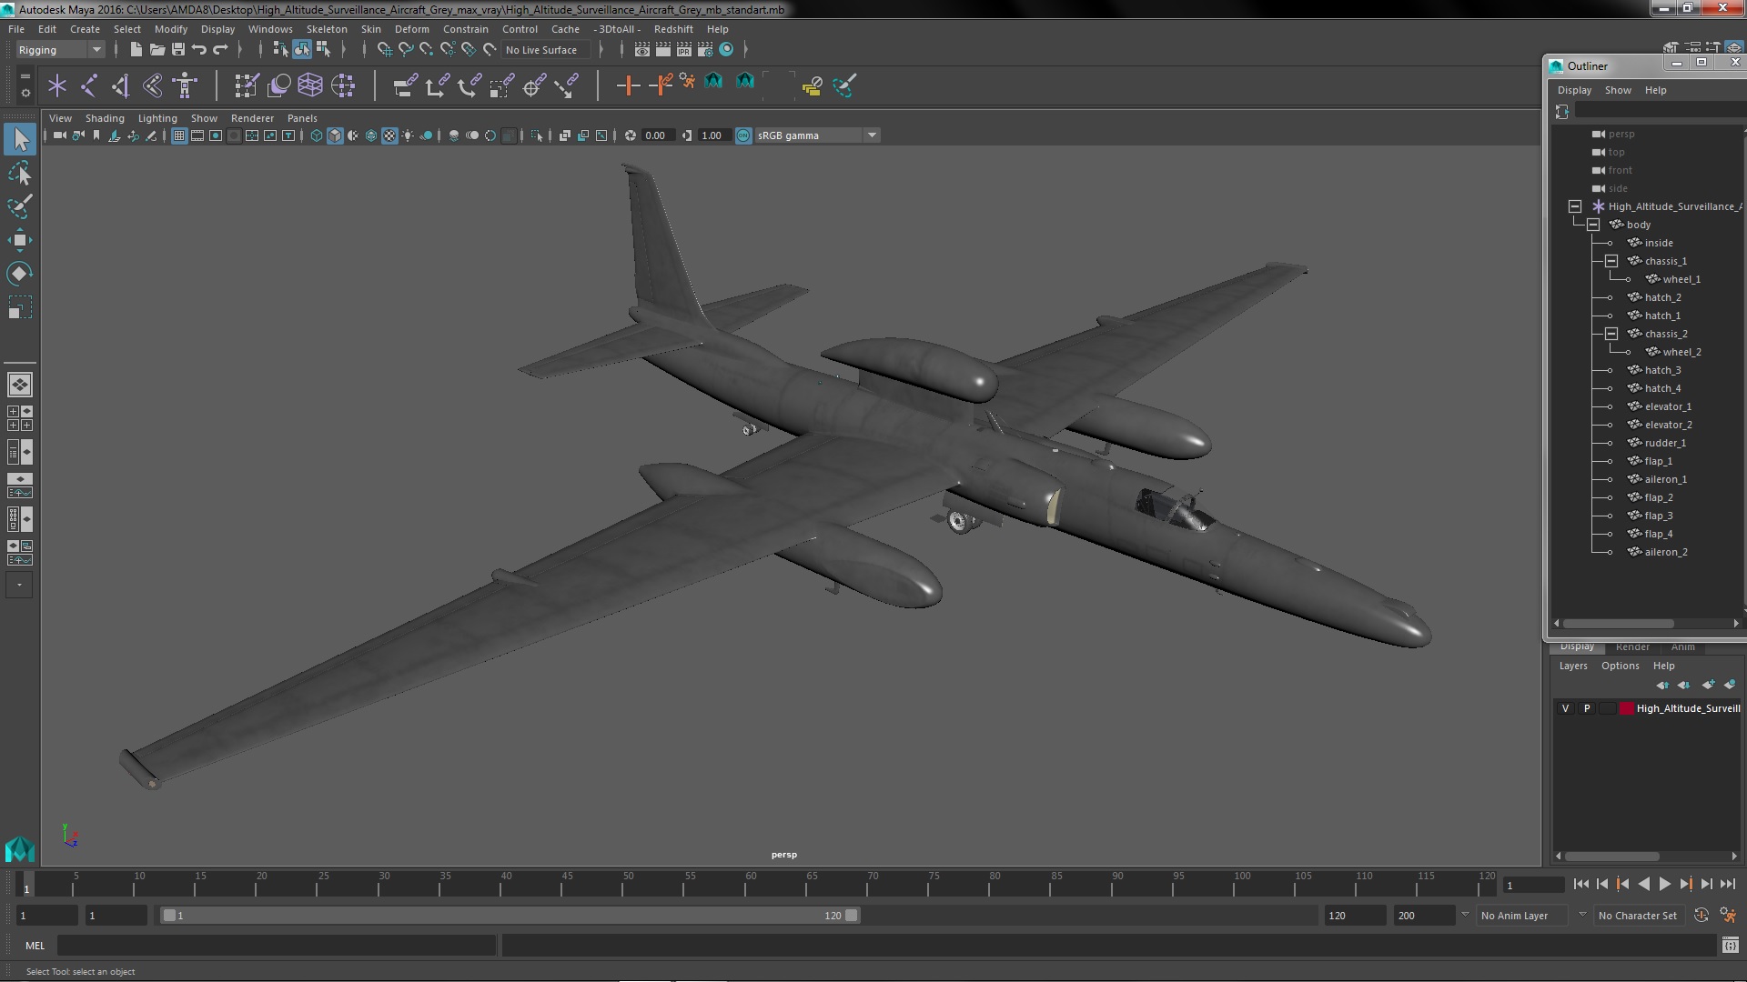Click the play forwards button
The height and width of the screenshot is (982, 1747).
click(x=1665, y=884)
